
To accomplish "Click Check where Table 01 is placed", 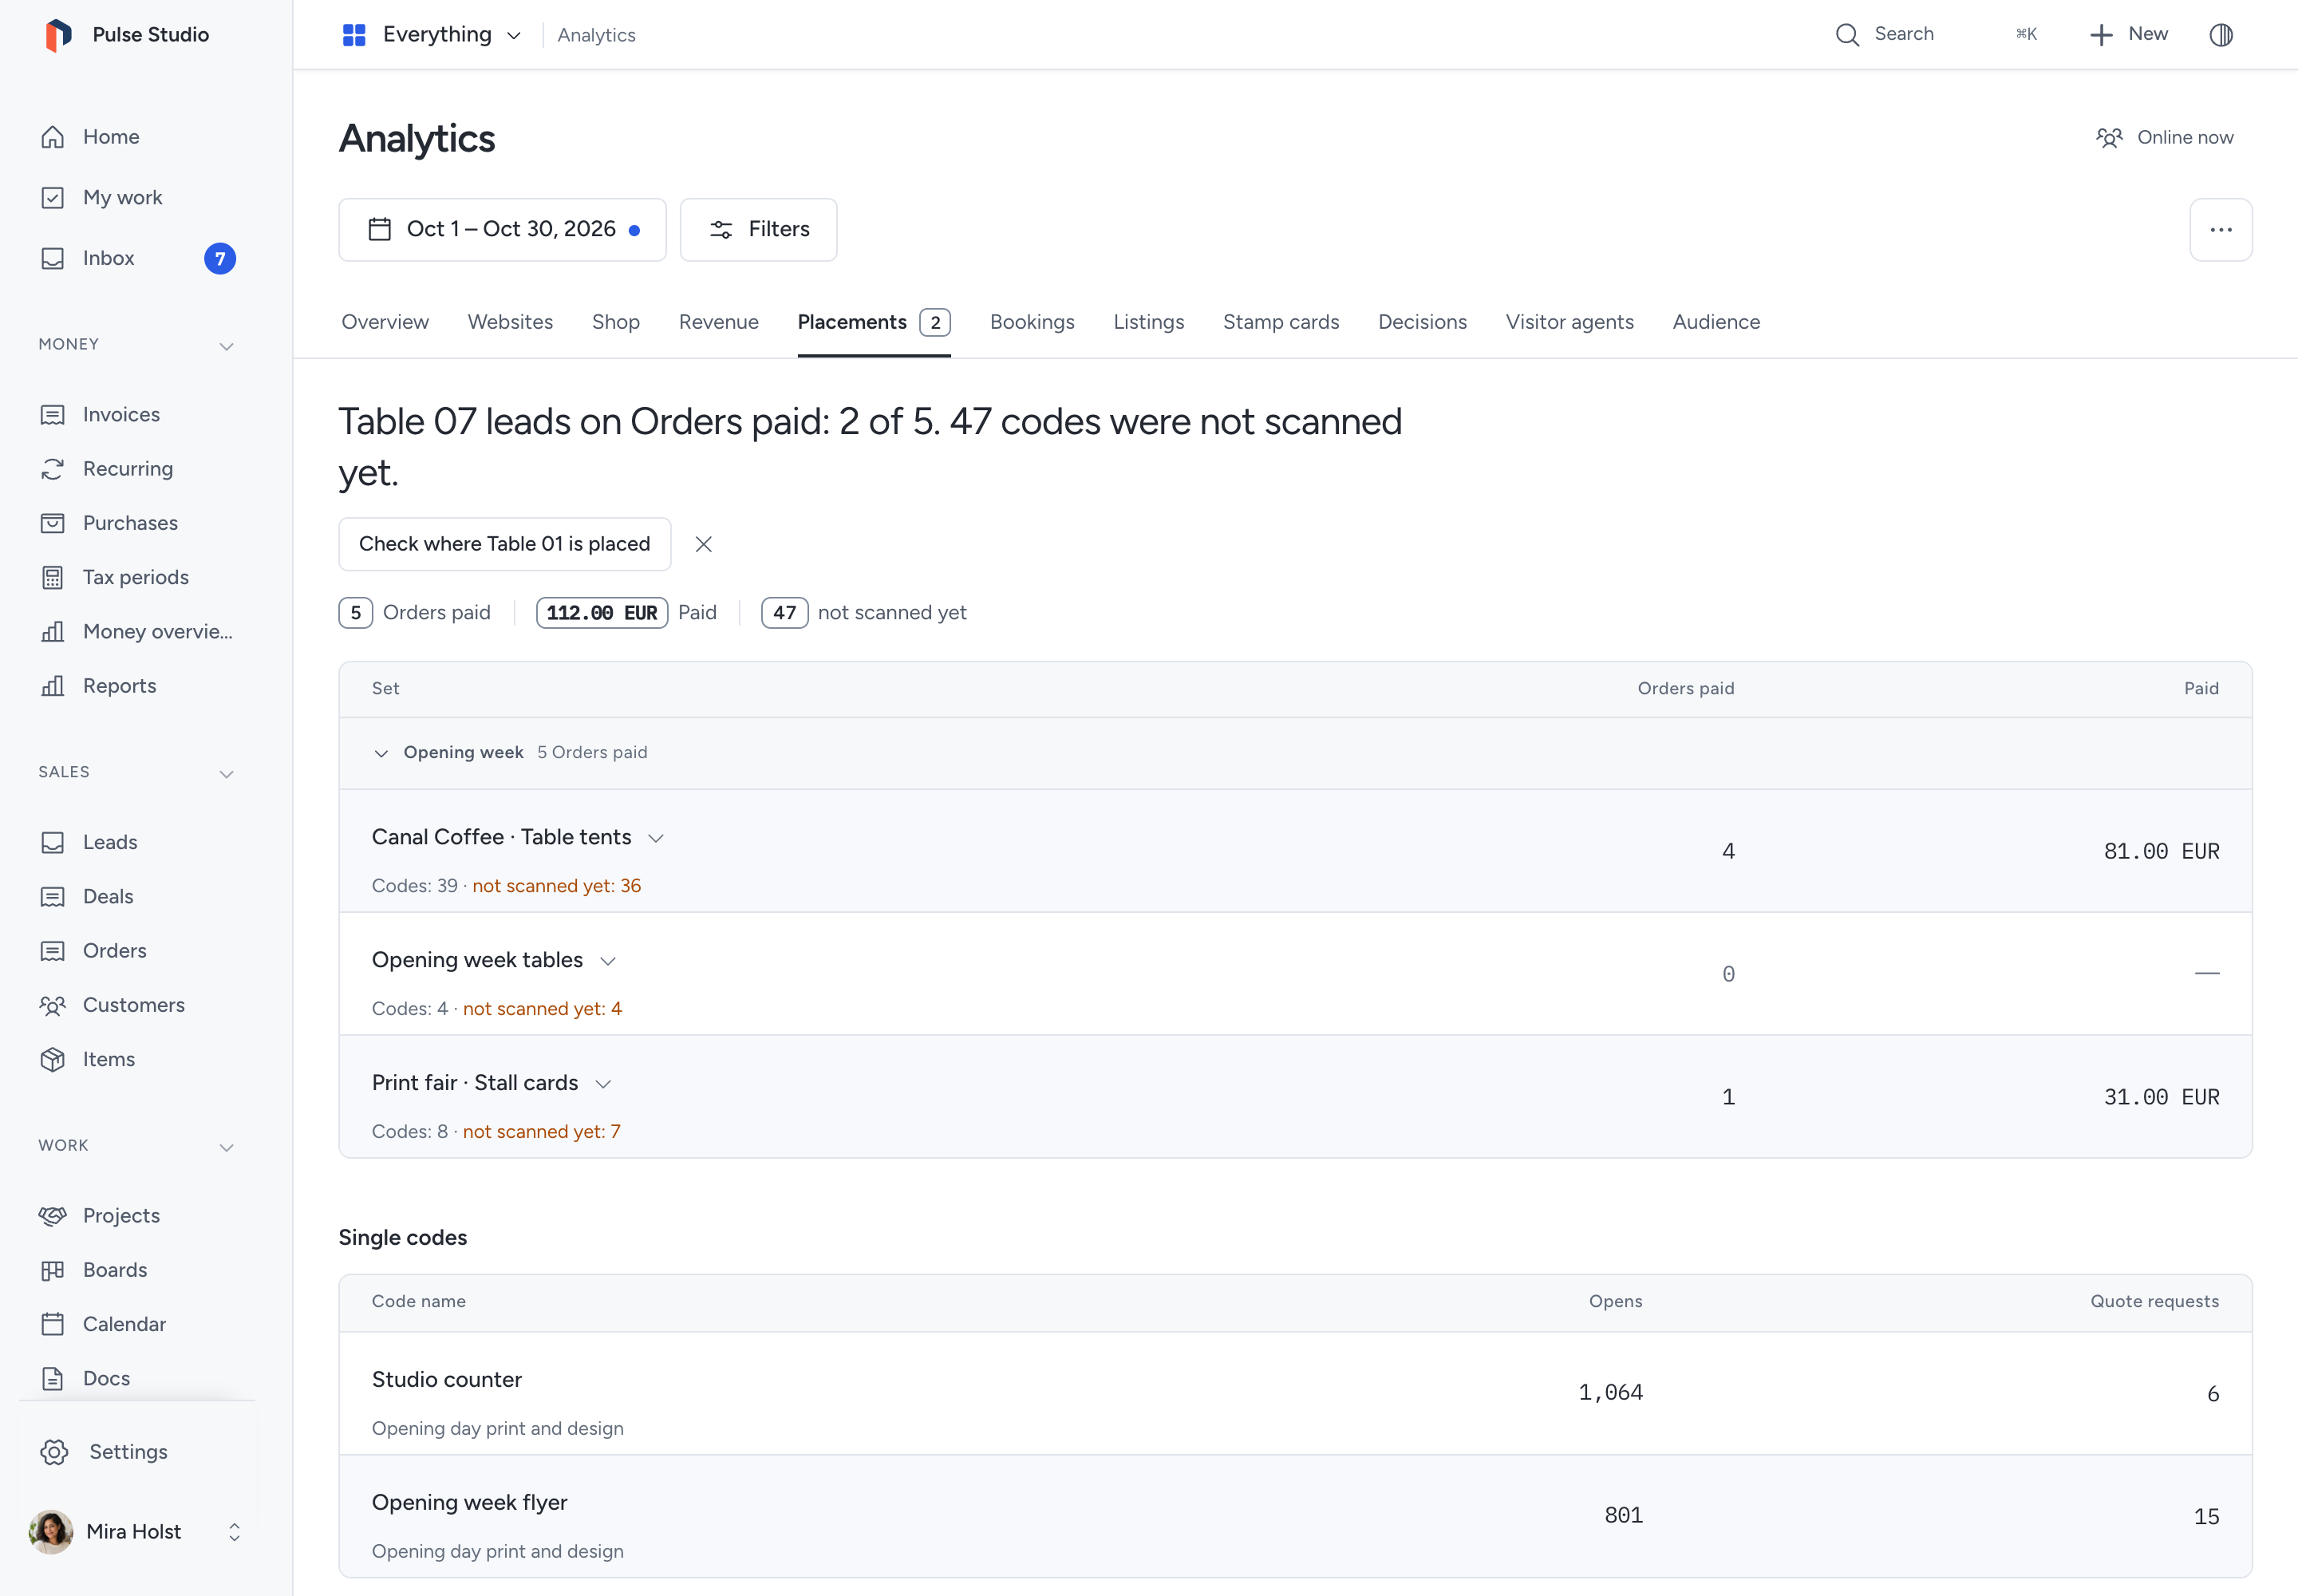I will (505, 544).
